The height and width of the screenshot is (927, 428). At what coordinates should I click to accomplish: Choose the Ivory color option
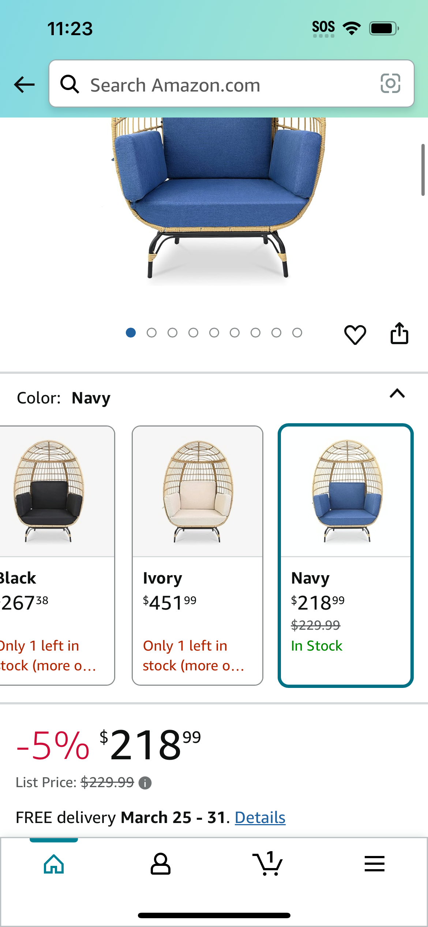click(x=198, y=555)
